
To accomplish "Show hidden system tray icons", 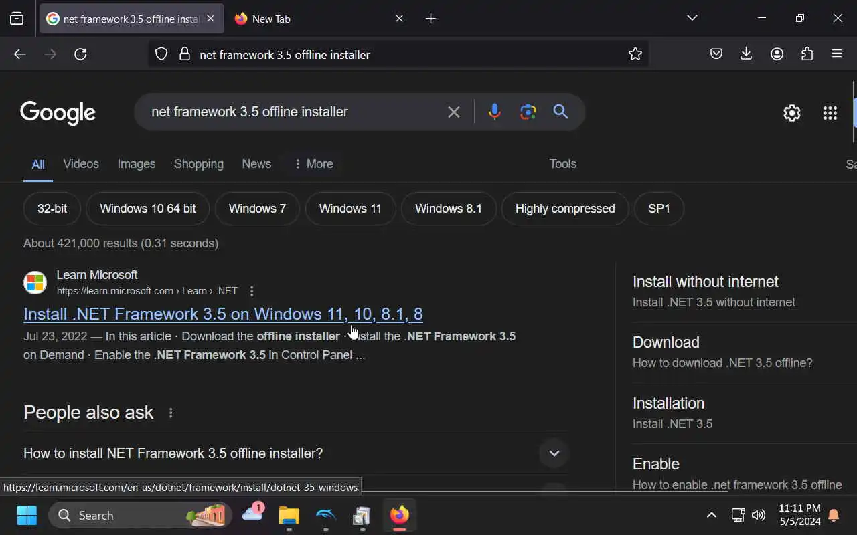I will pos(712,515).
